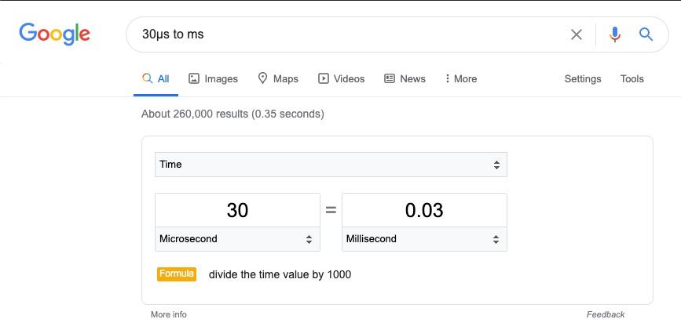Open the More three-dot menu
This screenshot has width=681, height=330.
click(461, 78)
